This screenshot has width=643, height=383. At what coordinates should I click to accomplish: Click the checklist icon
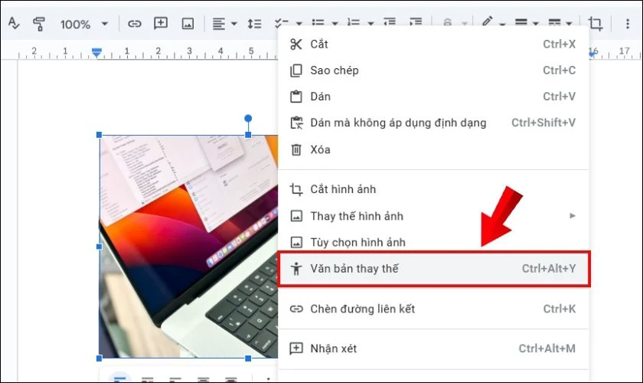point(282,22)
